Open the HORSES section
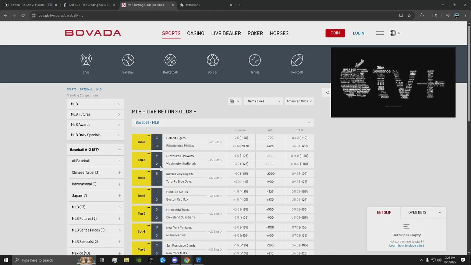471x265 pixels. (279, 33)
